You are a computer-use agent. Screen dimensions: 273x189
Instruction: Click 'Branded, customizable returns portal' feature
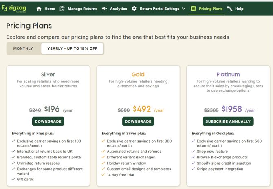click(49, 157)
